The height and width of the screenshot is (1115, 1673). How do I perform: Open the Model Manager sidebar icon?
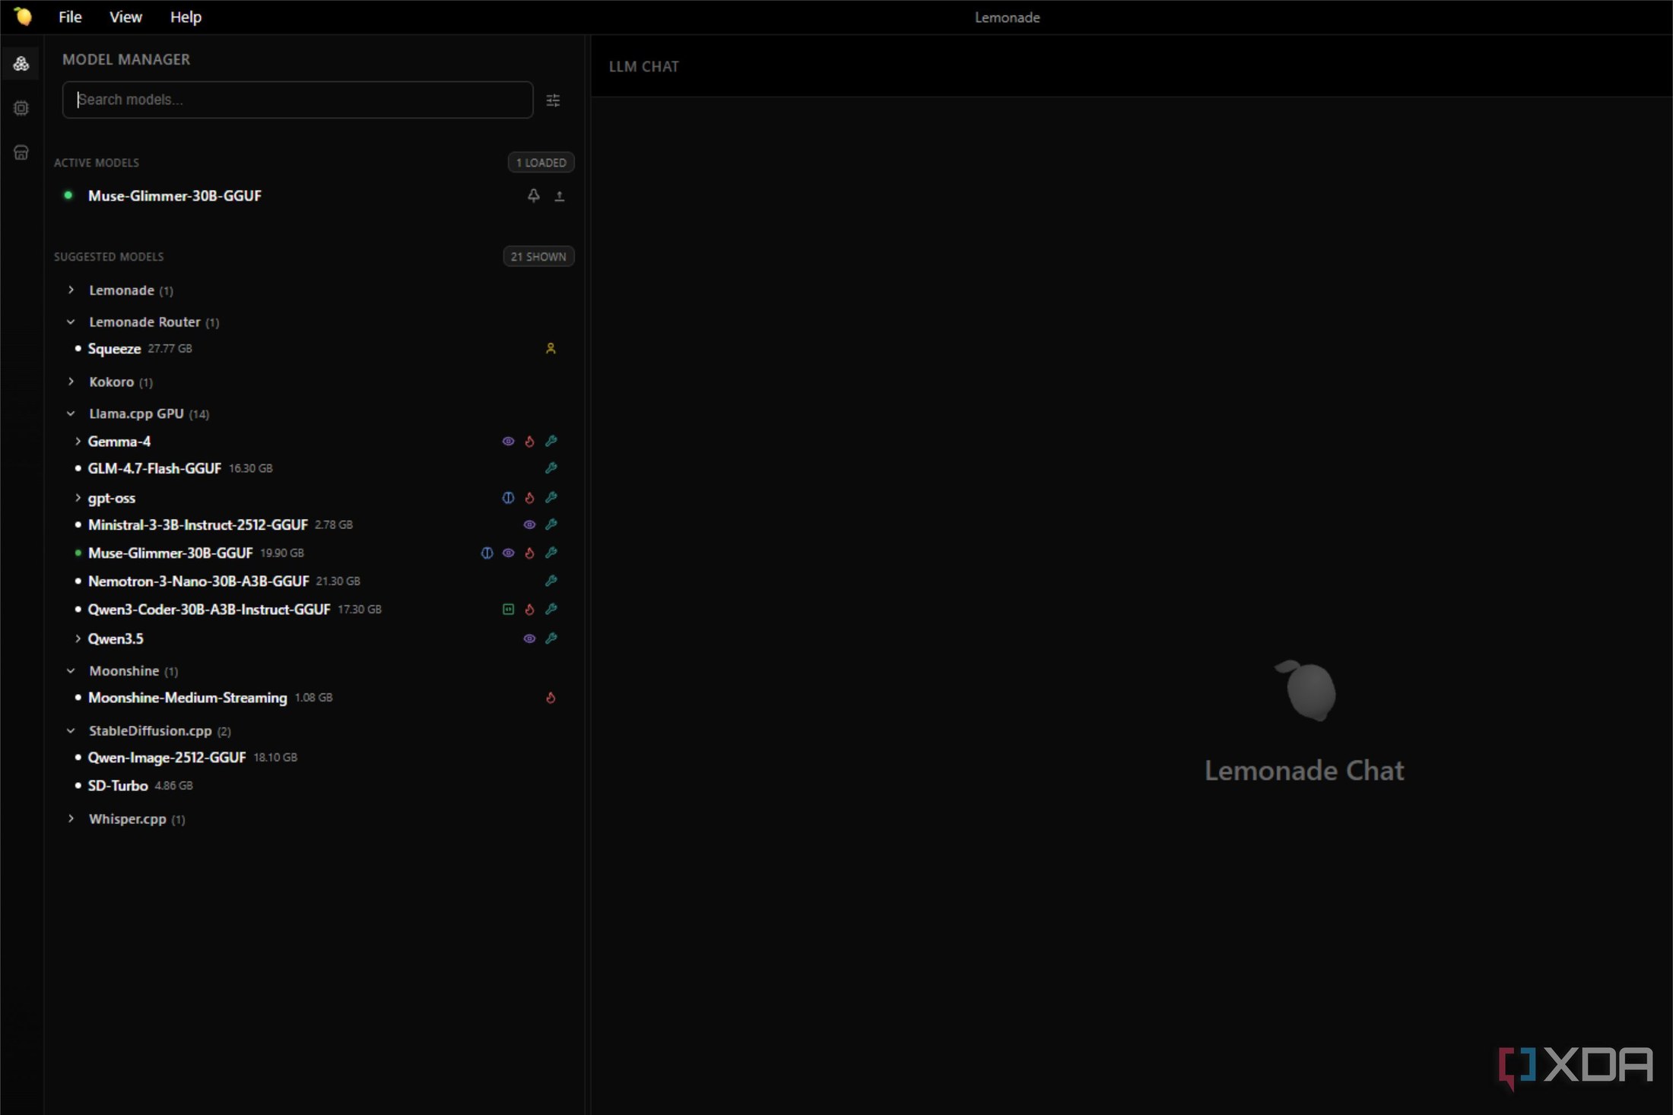pos(21,64)
